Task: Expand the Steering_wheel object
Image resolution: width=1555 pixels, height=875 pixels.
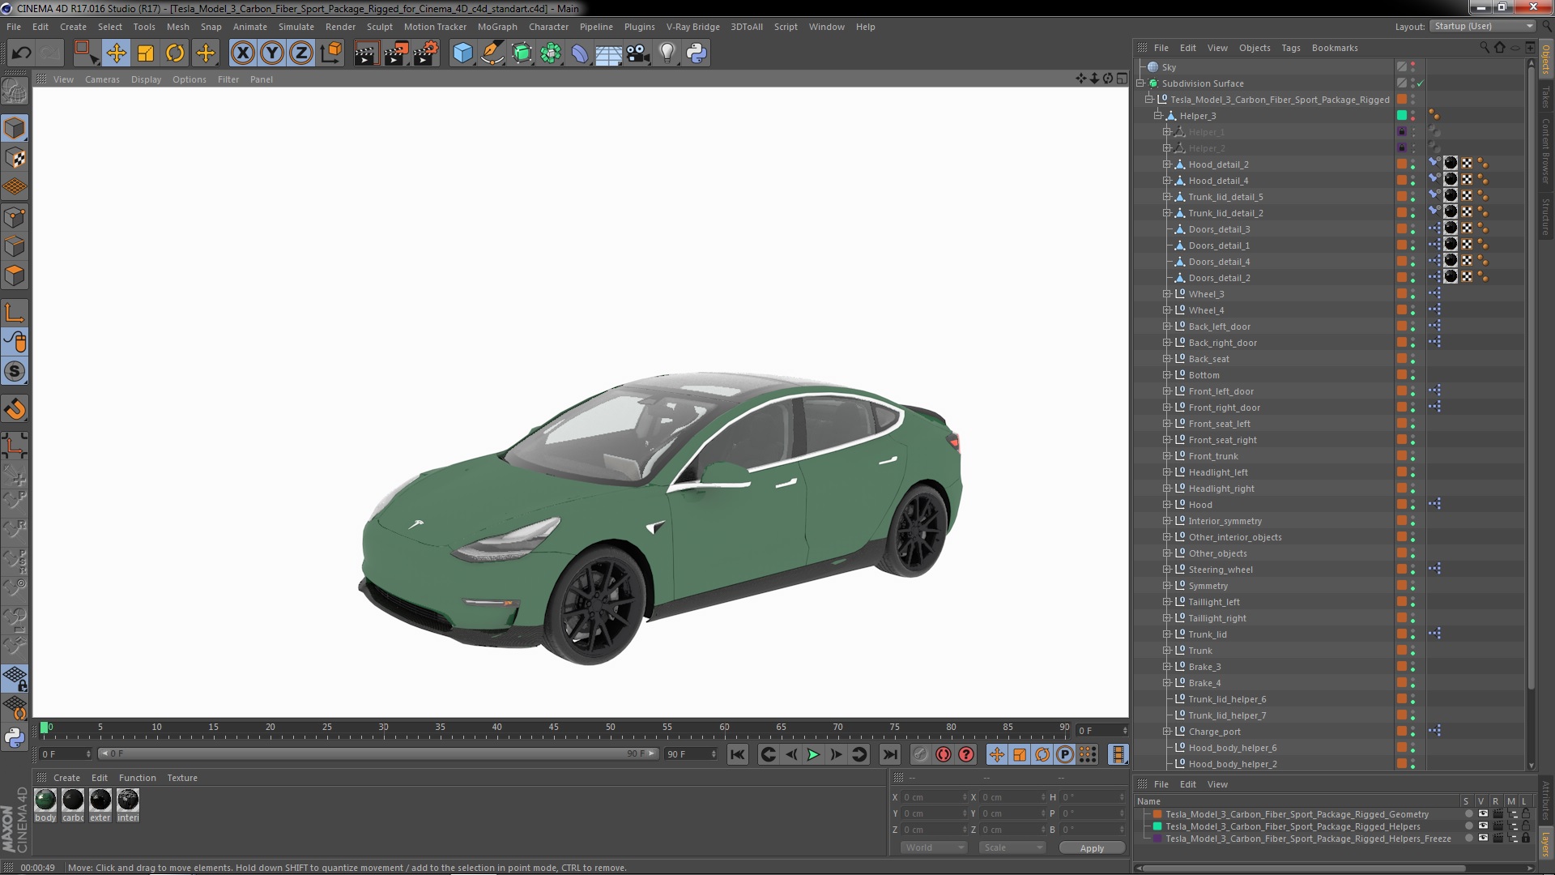Action: 1167,570
